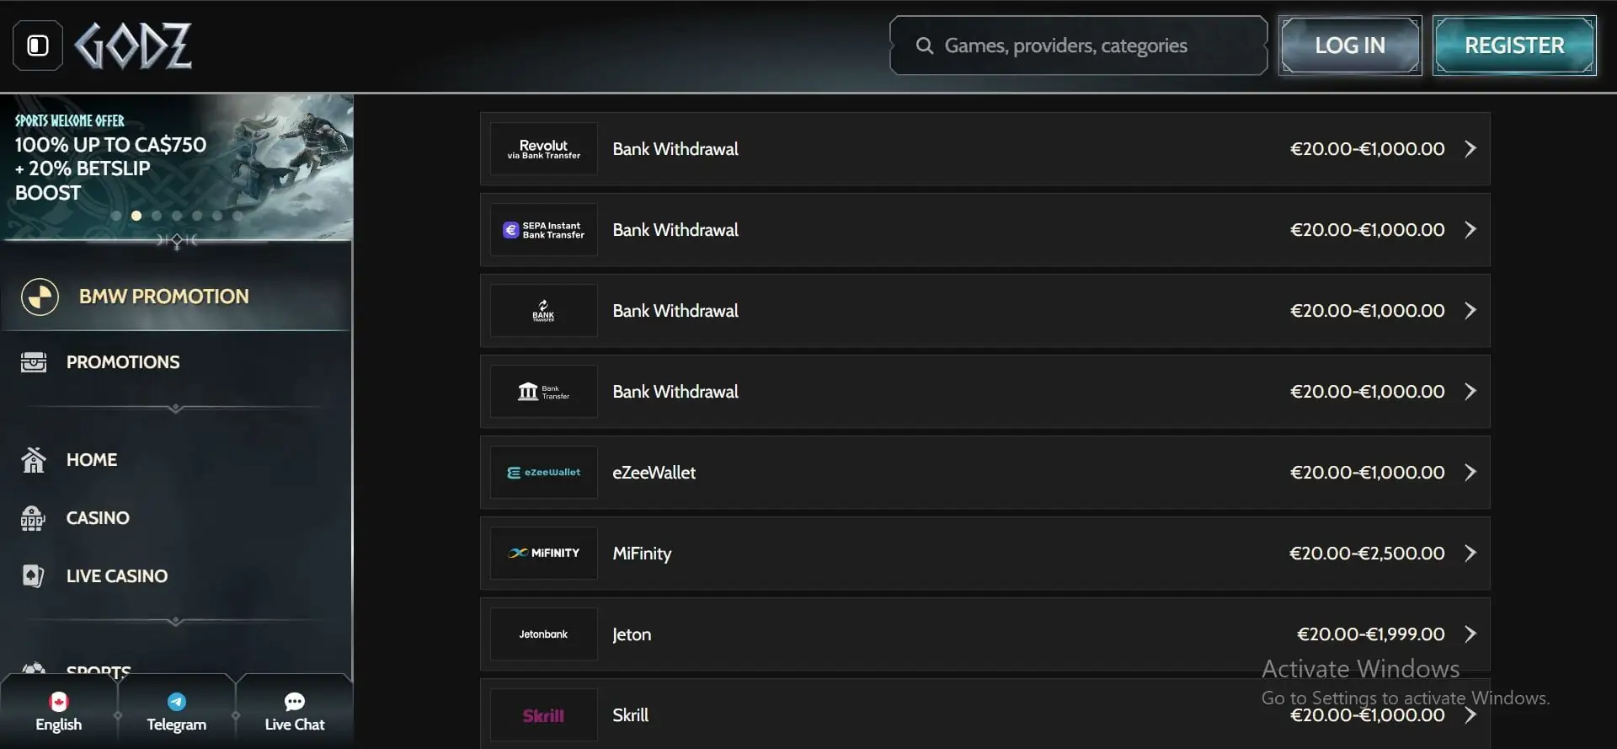Image resolution: width=1617 pixels, height=749 pixels.
Task: Click the BMW Promotion logo icon
Action: pos(40,297)
